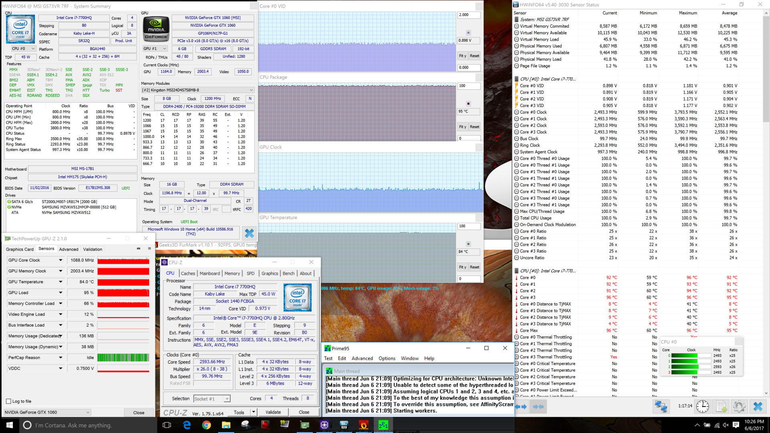Launch Microsoft Edge from taskbar
770x433 pixels.
187,425
